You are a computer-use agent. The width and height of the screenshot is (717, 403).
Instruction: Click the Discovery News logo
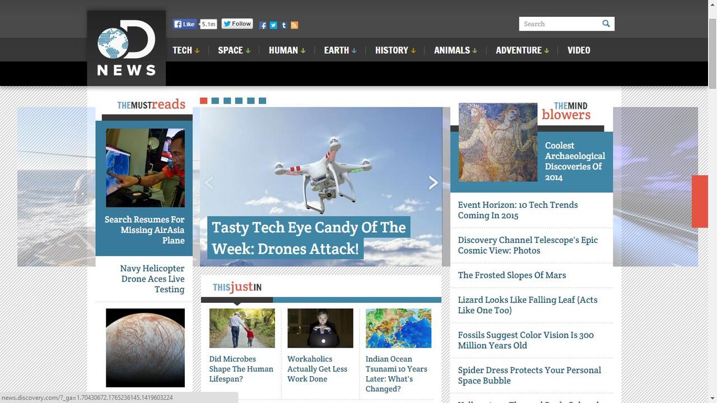point(126,48)
